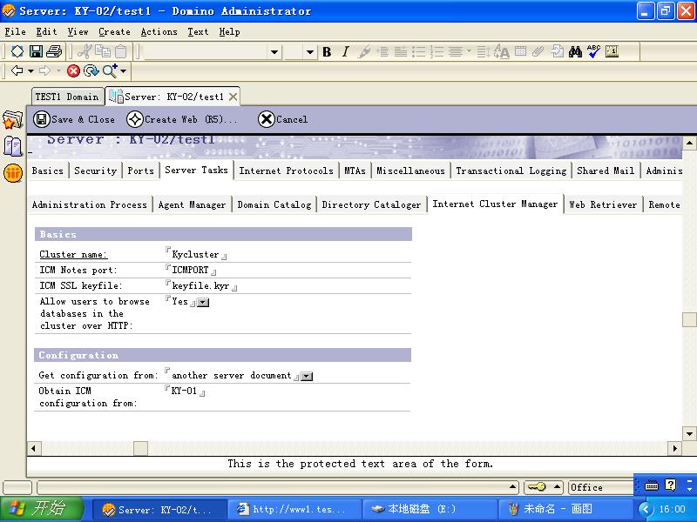Open the 'Allow users to browse' Yes dropdown
The width and height of the screenshot is (697, 522).
[x=202, y=303]
